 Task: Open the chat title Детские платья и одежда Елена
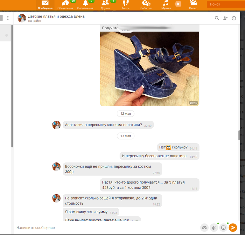coord(56,16)
